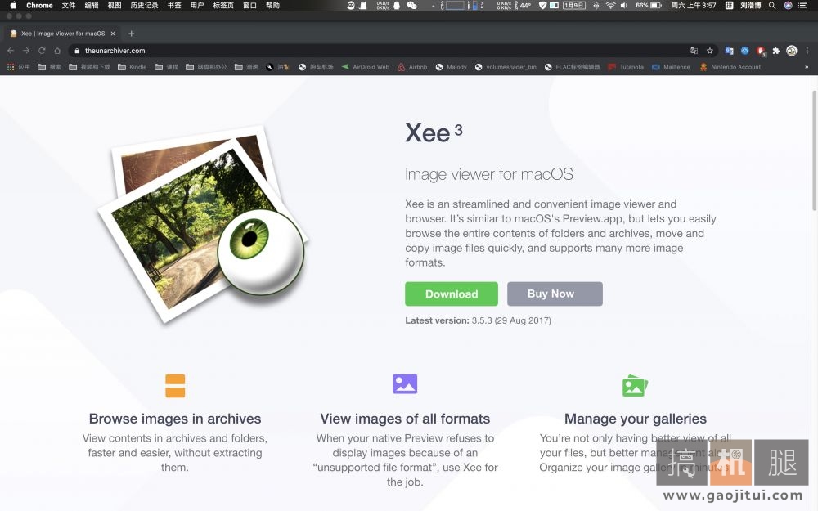This screenshot has height=511, width=818.
Task: Open the blue cloud extension icon
Action: [x=745, y=51]
